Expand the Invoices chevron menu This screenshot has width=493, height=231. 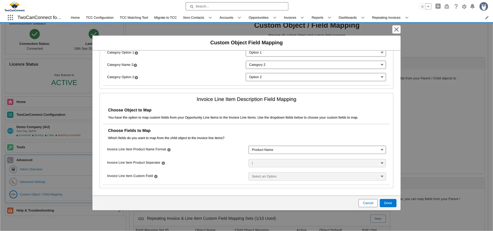302,18
